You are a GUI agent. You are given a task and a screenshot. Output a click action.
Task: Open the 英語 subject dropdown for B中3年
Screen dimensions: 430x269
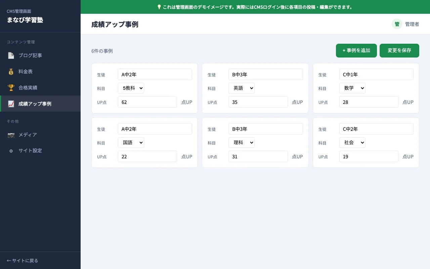(x=242, y=88)
